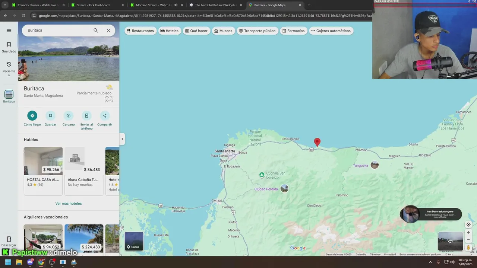Open the $ 94.052 vacation rental card

(x=43, y=240)
